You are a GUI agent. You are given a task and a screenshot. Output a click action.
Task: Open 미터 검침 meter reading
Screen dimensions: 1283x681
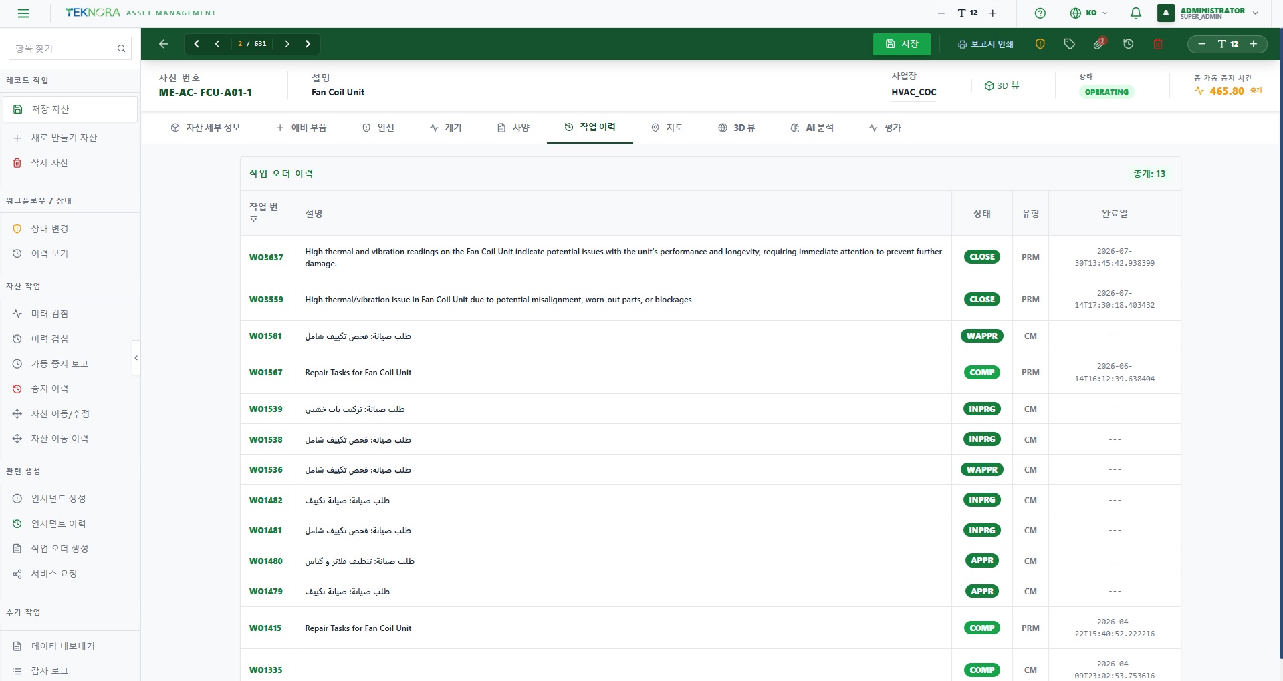click(70, 314)
